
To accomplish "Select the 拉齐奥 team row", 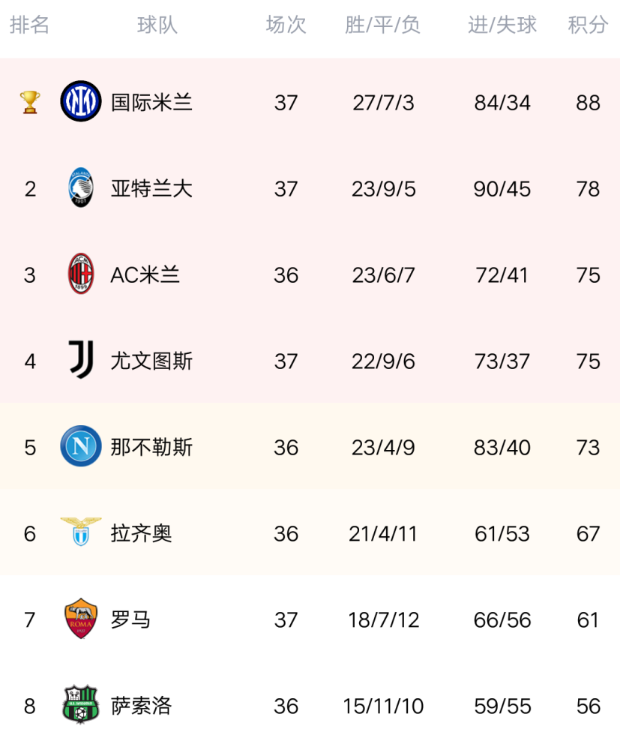I will point(310,532).
